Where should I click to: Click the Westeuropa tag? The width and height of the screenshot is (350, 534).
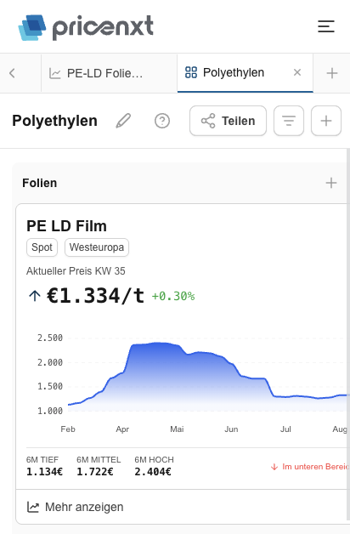97,247
